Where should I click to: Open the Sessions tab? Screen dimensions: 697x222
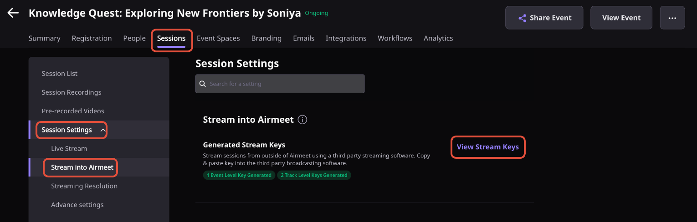click(x=171, y=38)
